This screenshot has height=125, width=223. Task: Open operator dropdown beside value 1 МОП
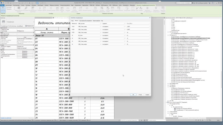coord(114,27)
